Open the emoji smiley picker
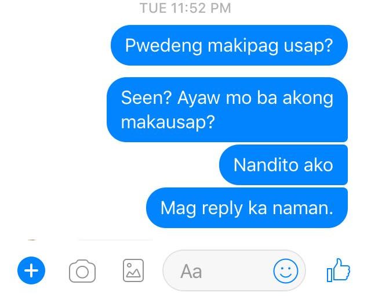The image size is (371, 296). (286, 270)
